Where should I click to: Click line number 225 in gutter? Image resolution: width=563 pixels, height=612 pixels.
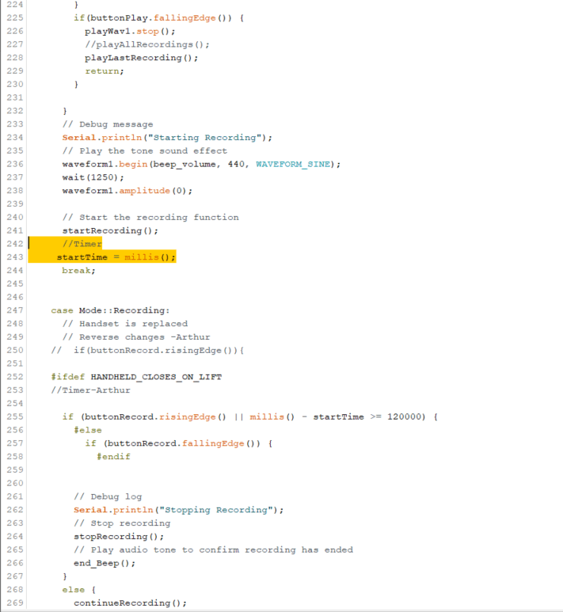click(x=15, y=18)
